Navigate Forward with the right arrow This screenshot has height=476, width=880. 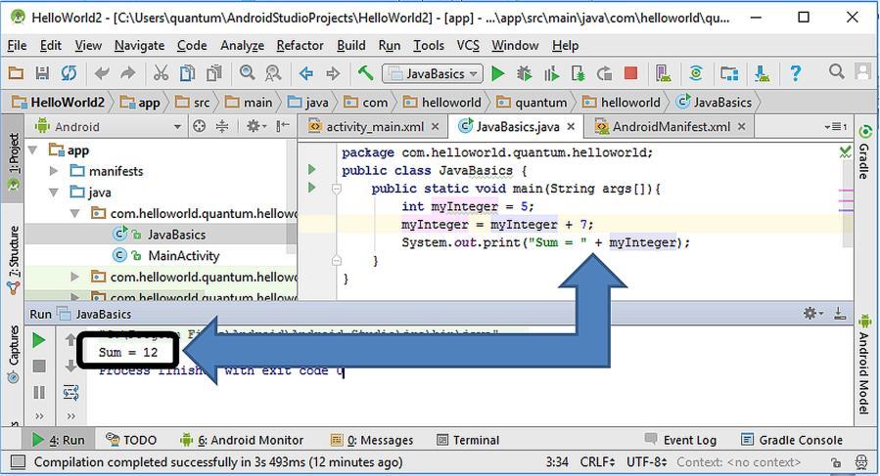click(333, 73)
